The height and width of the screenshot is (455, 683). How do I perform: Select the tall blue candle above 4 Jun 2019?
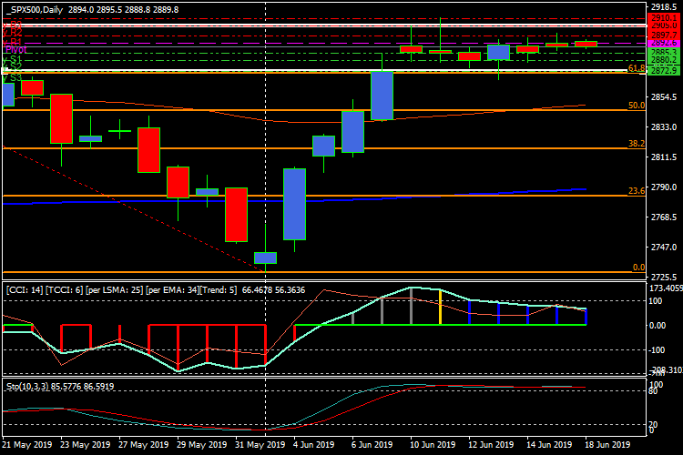point(294,204)
